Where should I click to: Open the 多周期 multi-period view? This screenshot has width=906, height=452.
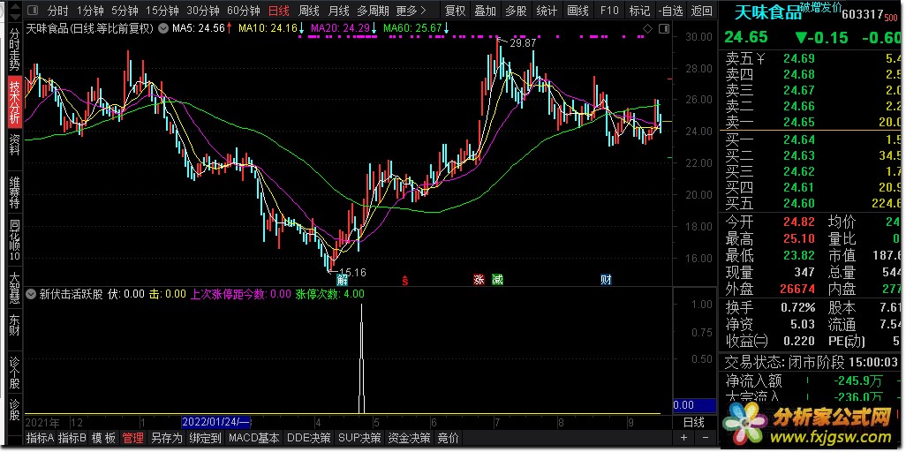click(373, 11)
